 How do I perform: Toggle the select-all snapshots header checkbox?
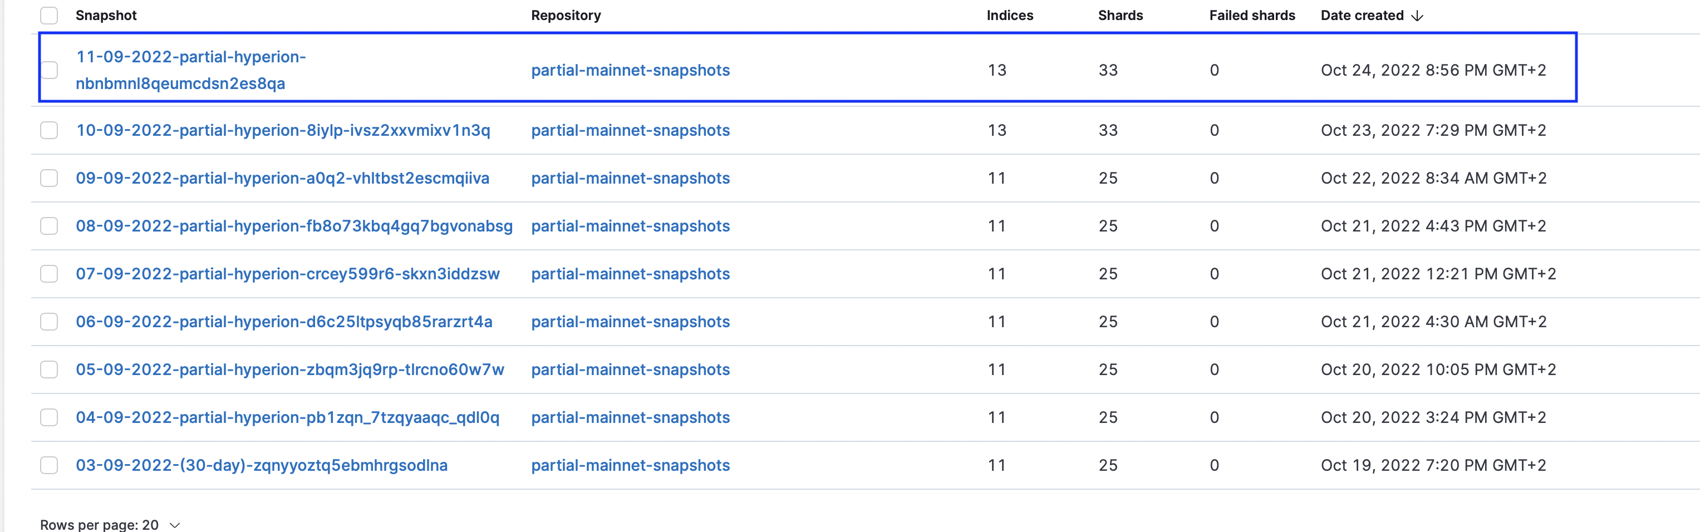49,15
